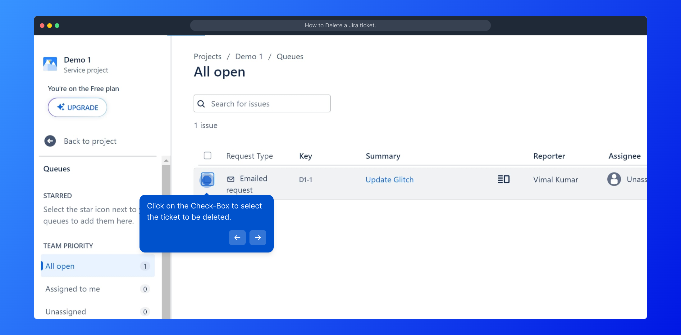Click the Emailed request envelope icon

click(231, 179)
